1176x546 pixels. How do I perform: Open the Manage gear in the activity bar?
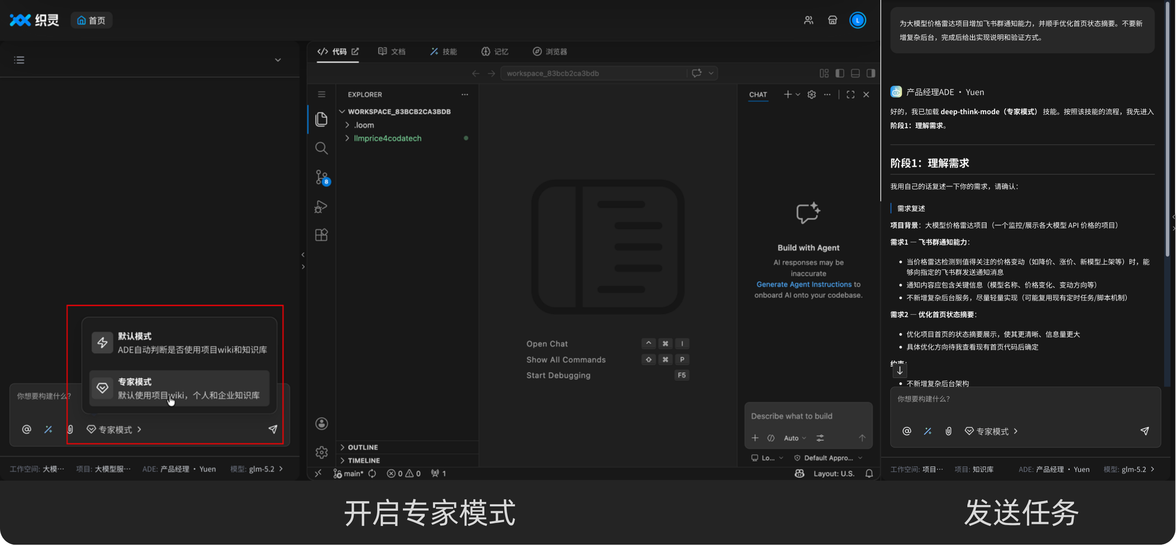pos(321,452)
